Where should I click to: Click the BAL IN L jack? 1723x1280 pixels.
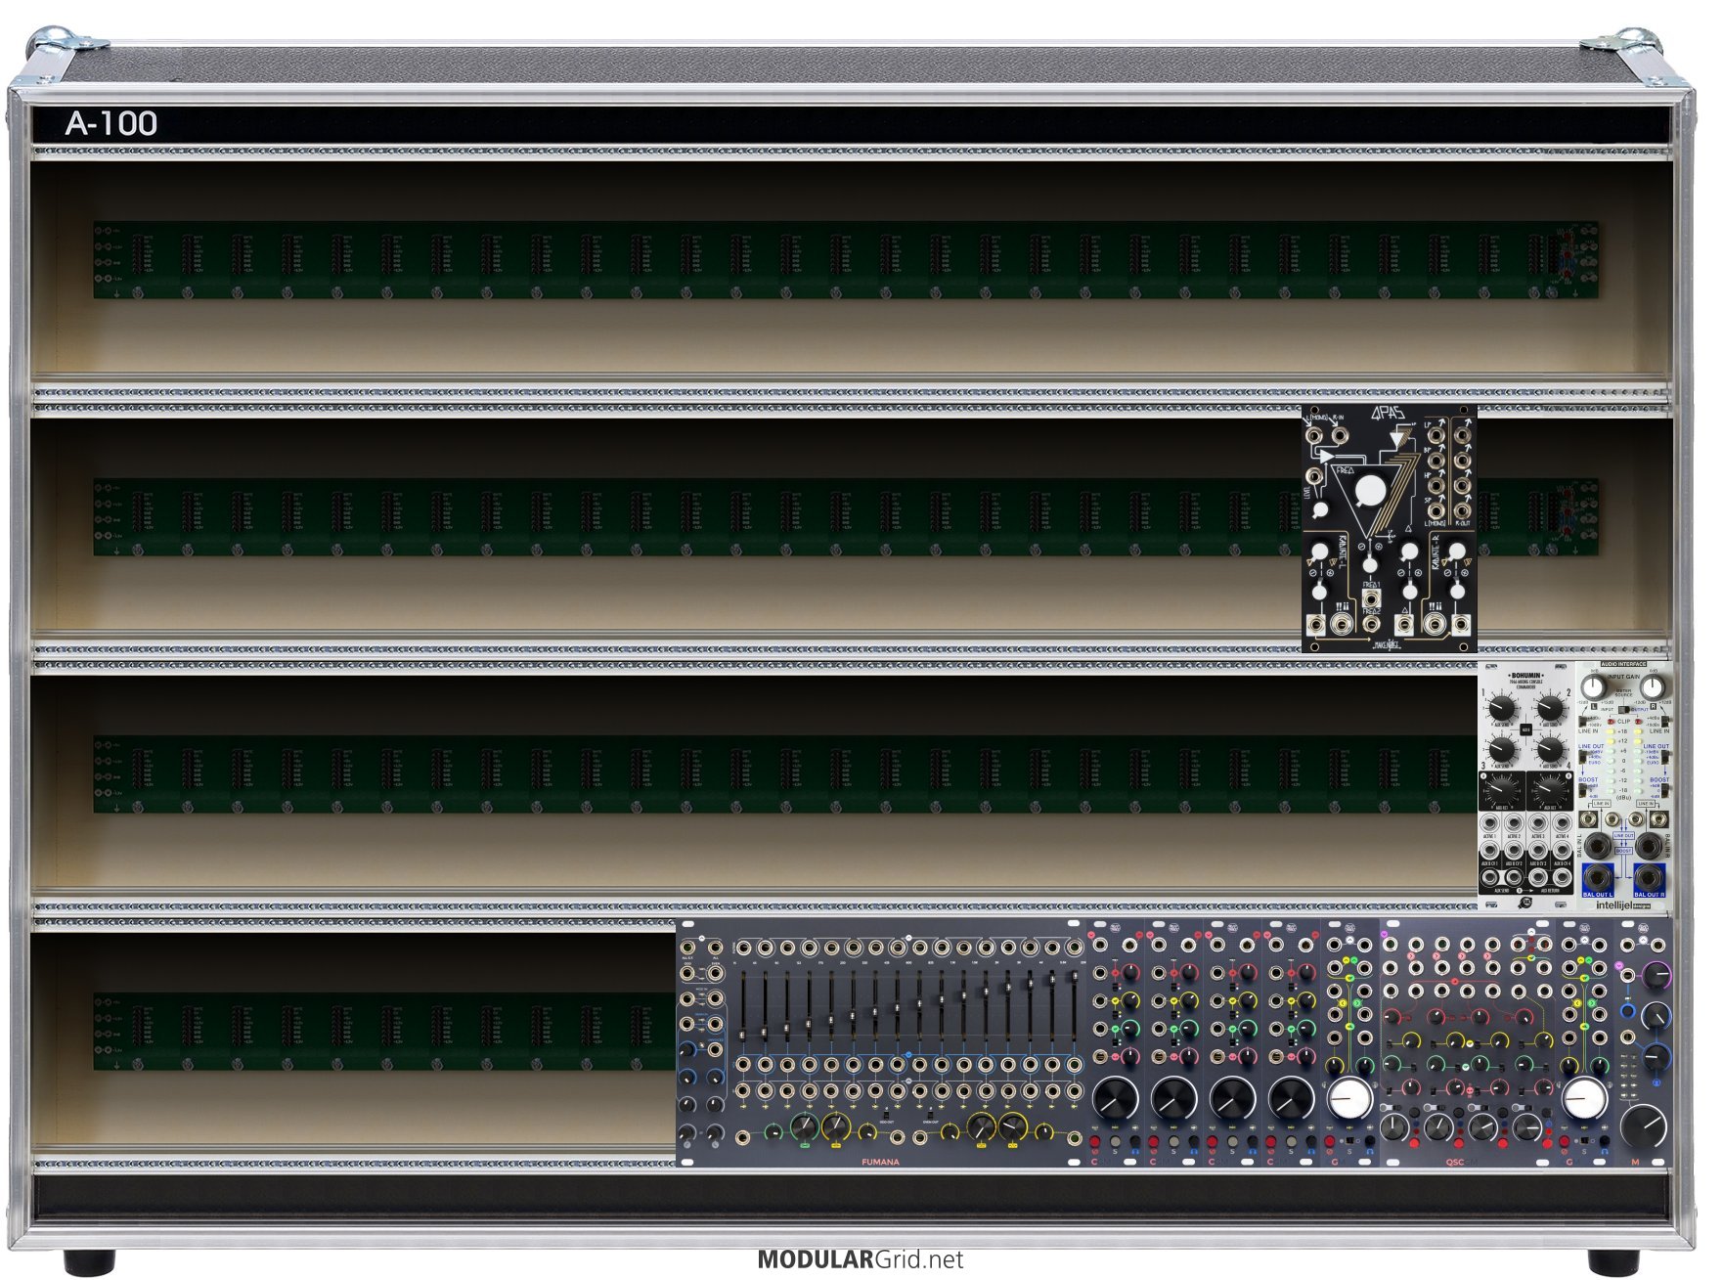point(1597,846)
